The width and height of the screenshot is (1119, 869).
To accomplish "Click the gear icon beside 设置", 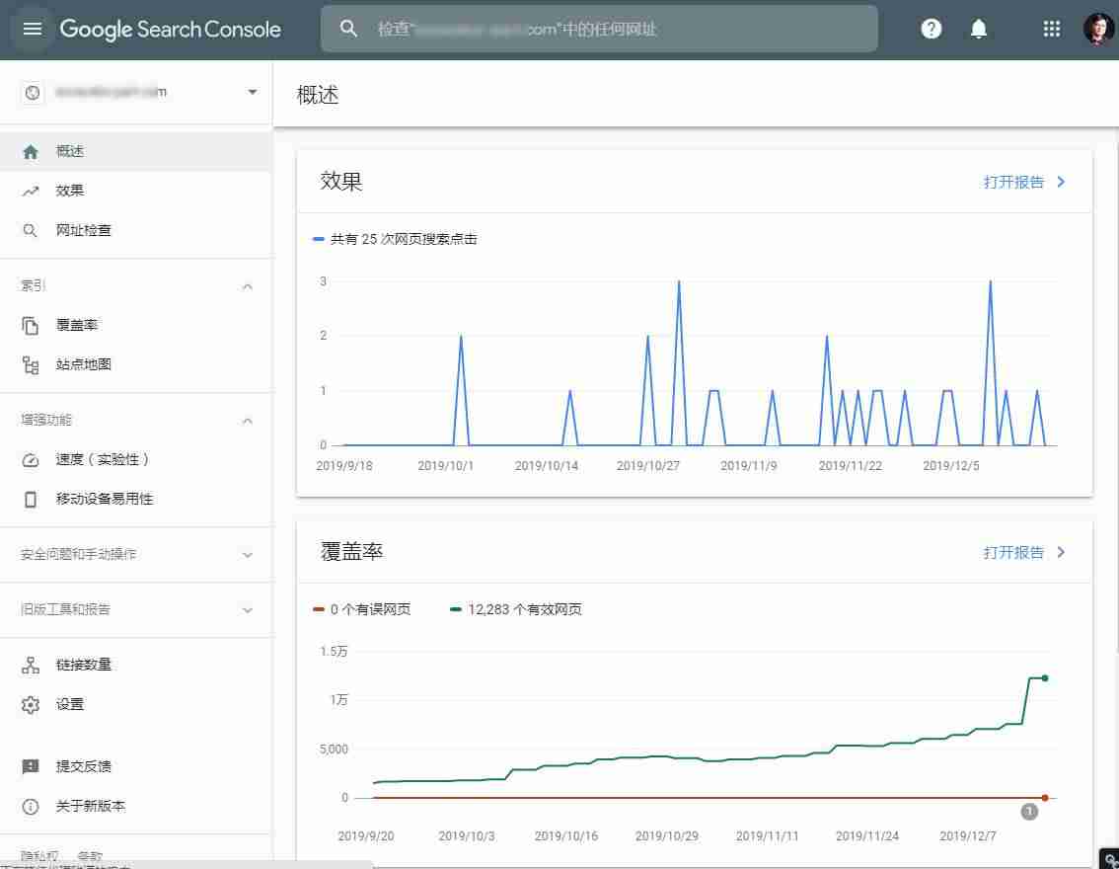I will pos(30,704).
